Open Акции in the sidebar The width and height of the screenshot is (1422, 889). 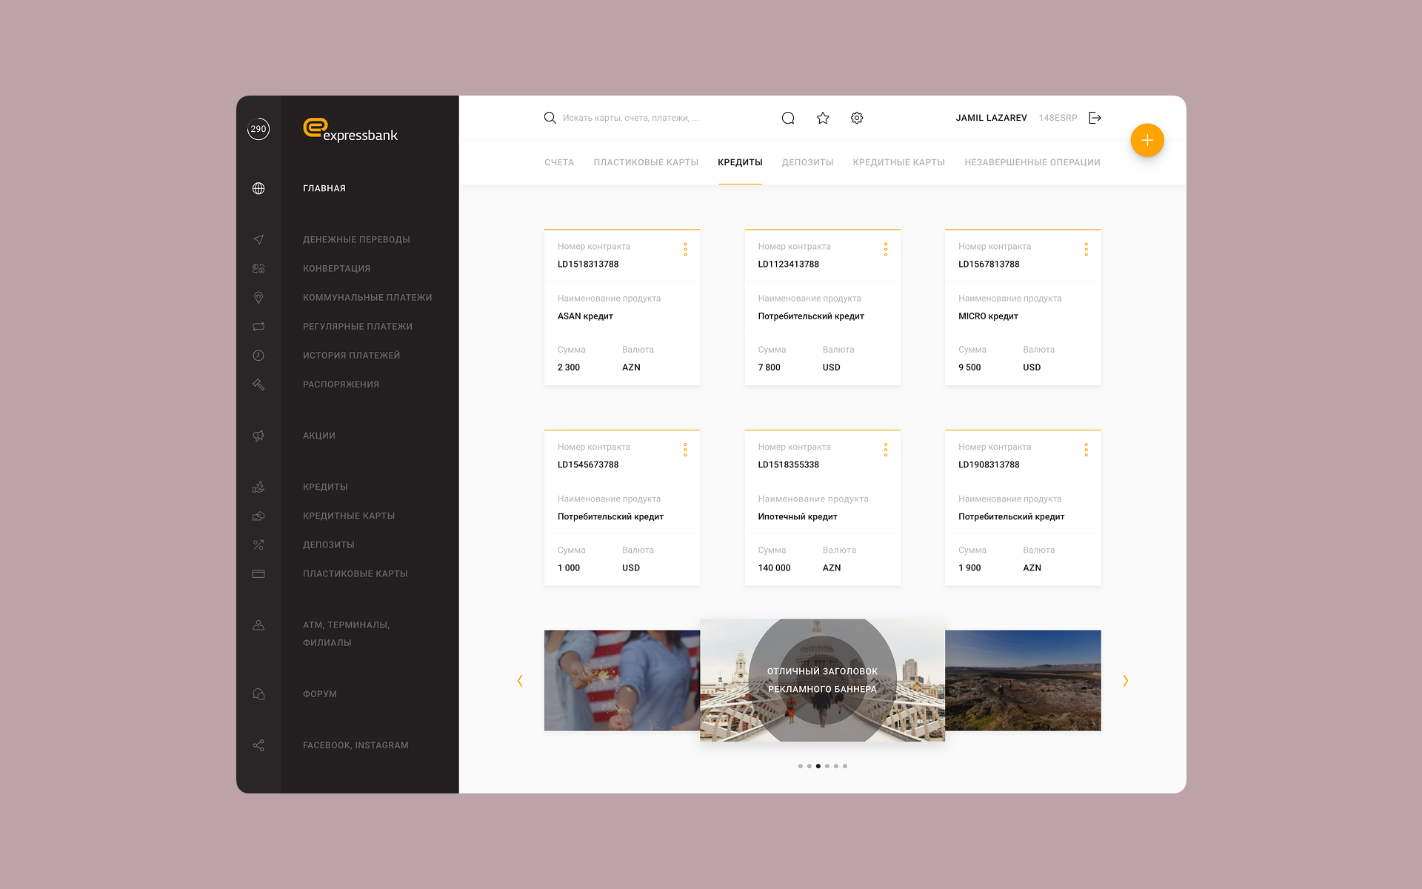(x=319, y=436)
